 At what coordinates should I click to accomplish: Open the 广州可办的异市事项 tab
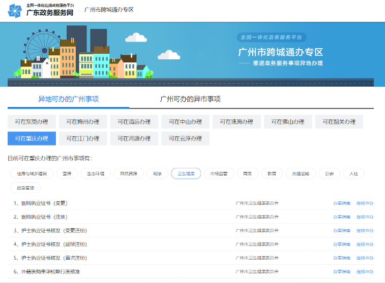pos(190,99)
